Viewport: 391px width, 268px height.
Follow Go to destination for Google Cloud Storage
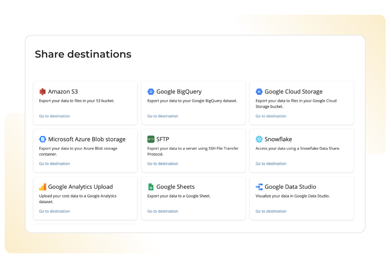(x=271, y=116)
